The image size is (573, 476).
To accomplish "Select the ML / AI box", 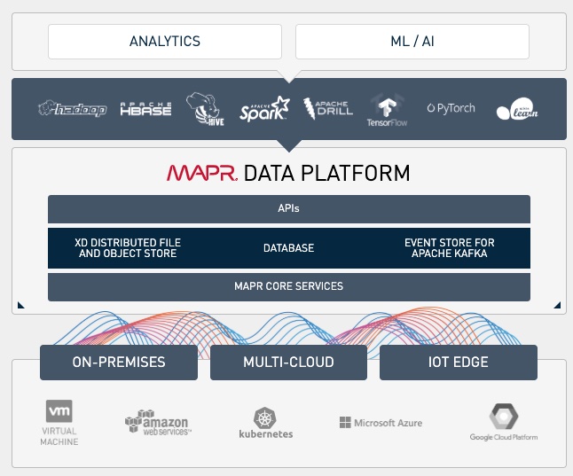I will 412,42.
